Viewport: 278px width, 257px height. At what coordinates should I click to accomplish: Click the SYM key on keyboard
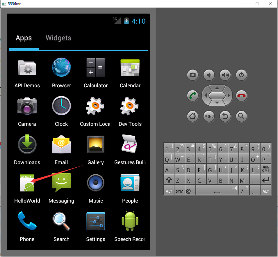pyautogui.click(x=179, y=190)
